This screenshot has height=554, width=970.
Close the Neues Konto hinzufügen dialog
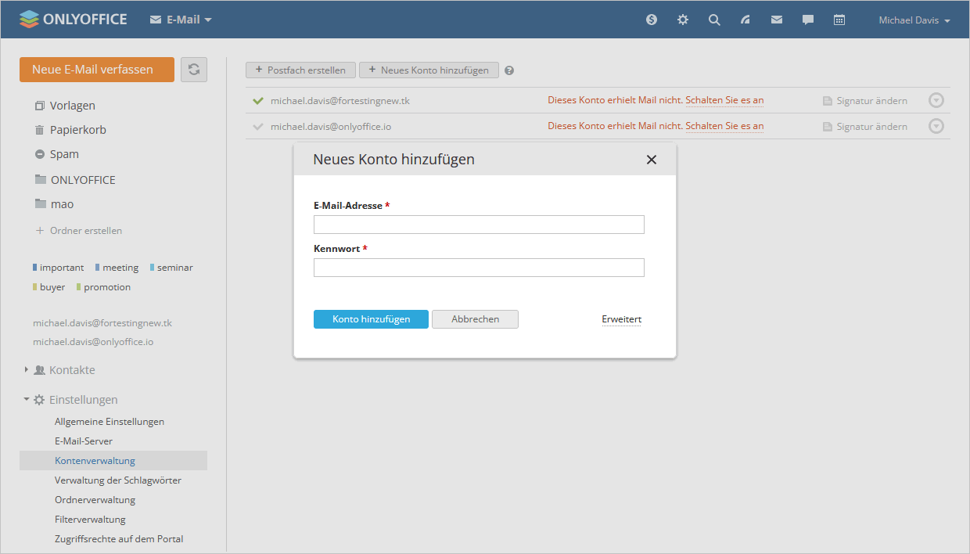(x=652, y=160)
